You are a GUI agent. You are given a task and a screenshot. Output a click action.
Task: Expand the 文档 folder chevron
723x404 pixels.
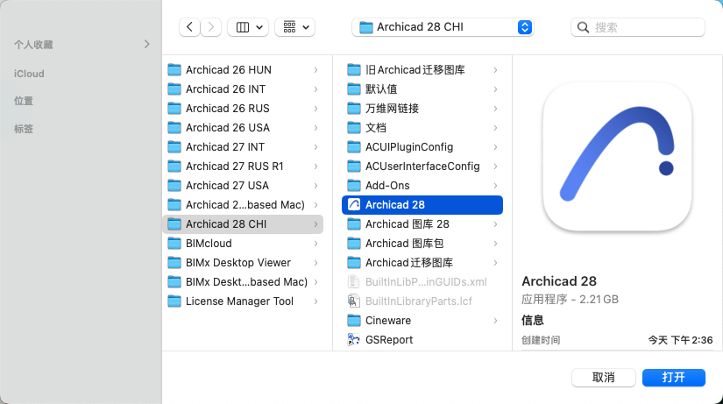coord(495,128)
